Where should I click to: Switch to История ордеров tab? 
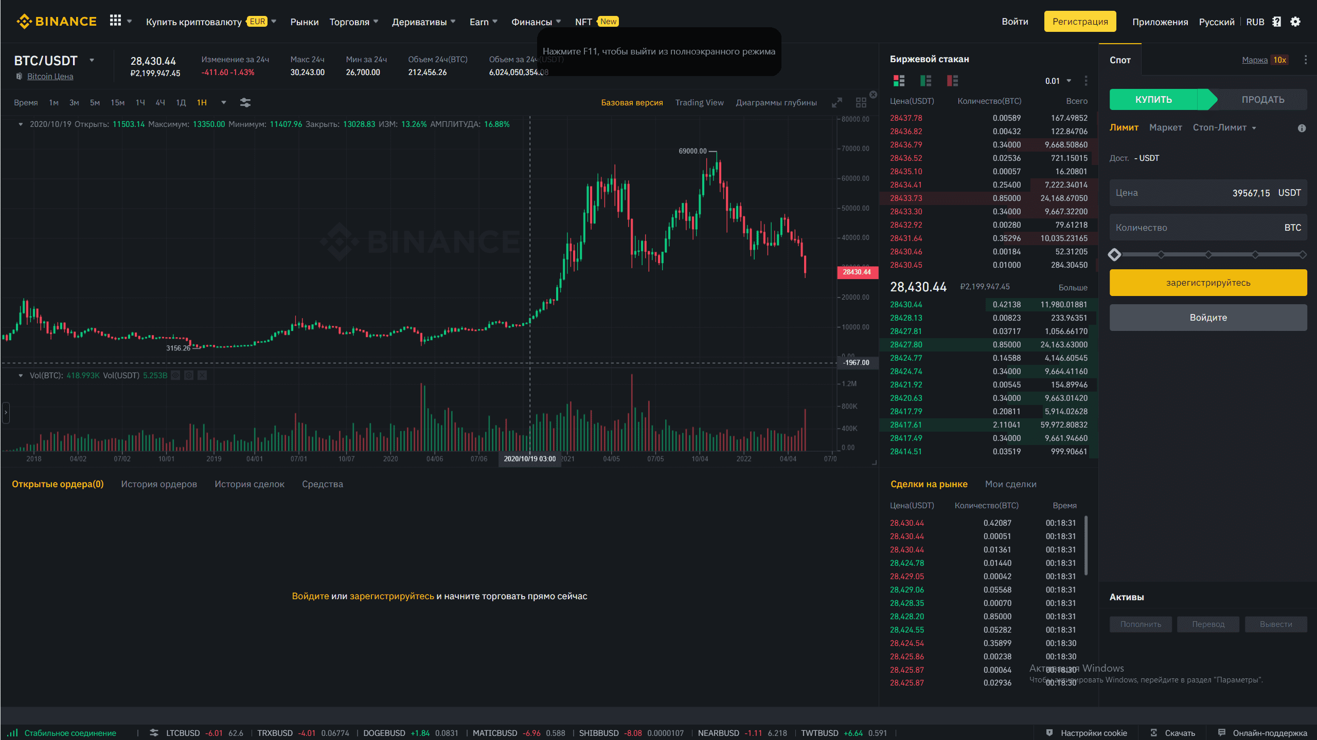click(159, 484)
